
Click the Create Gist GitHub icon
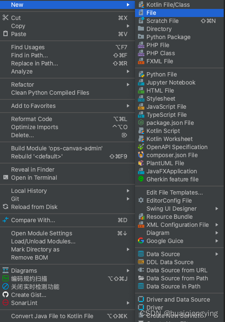pos(6,295)
